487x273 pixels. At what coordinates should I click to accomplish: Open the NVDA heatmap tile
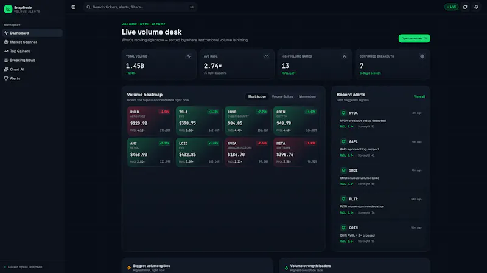tap(248, 152)
